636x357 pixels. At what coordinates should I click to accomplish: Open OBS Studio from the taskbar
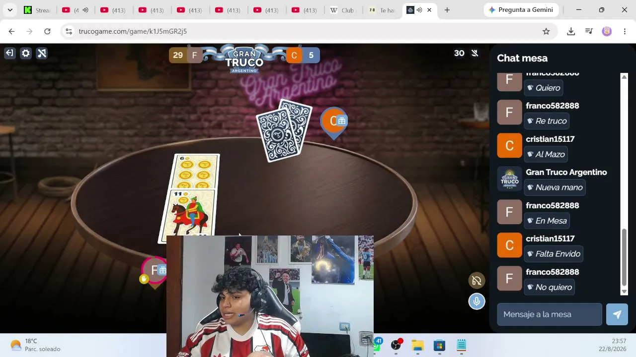click(396, 345)
